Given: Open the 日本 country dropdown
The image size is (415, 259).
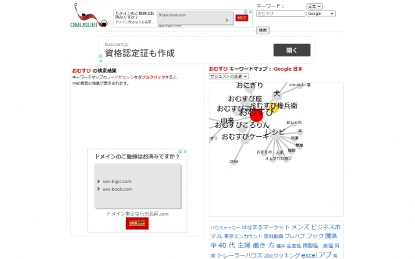Looking at the screenshot, I should click(314, 6).
